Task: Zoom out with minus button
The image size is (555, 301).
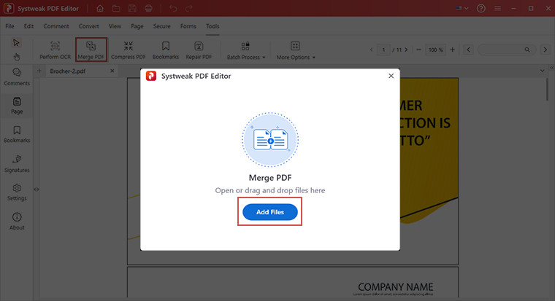Action: 418,50
